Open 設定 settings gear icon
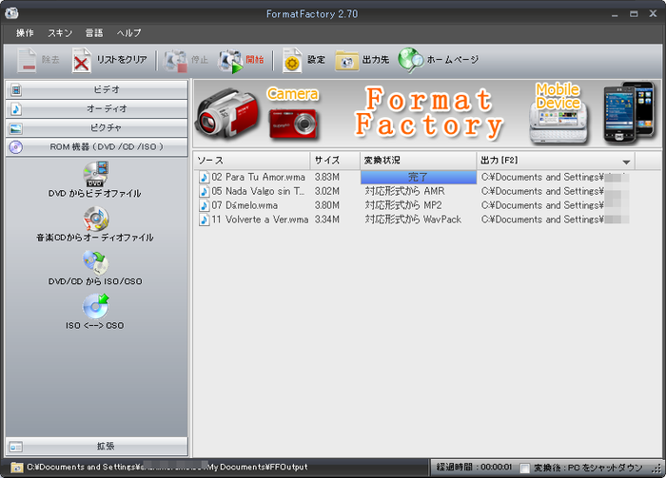This screenshot has width=666, height=478. point(292,60)
